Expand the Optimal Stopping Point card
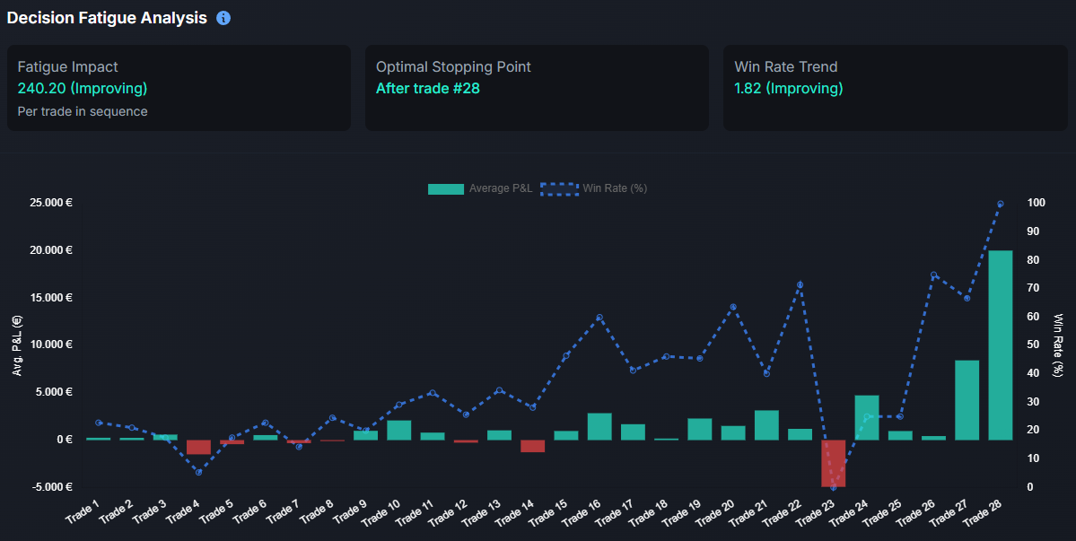Viewport: 1076px width, 541px height. click(536, 87)
